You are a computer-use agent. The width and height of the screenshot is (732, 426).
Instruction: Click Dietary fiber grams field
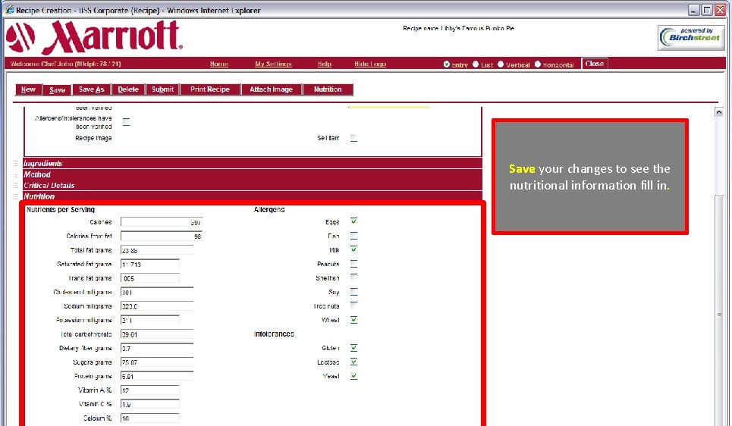coord(157,348)
